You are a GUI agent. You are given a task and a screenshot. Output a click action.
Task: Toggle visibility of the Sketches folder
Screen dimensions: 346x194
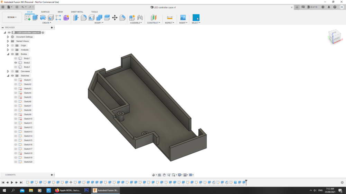pos(12,76)
